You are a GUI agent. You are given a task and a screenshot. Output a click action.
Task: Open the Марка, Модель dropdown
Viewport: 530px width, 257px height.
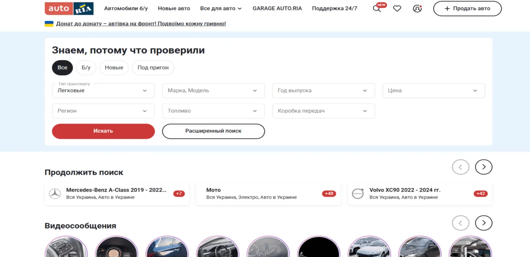click(x=214, y=91)
